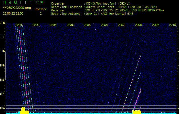Click the 2204 time marker
This screenshot has height=114, width=179.
[70, 25]
